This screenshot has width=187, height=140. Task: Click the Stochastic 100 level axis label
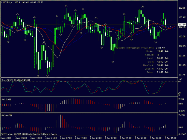pyautogui.click(x=180, y=79)
